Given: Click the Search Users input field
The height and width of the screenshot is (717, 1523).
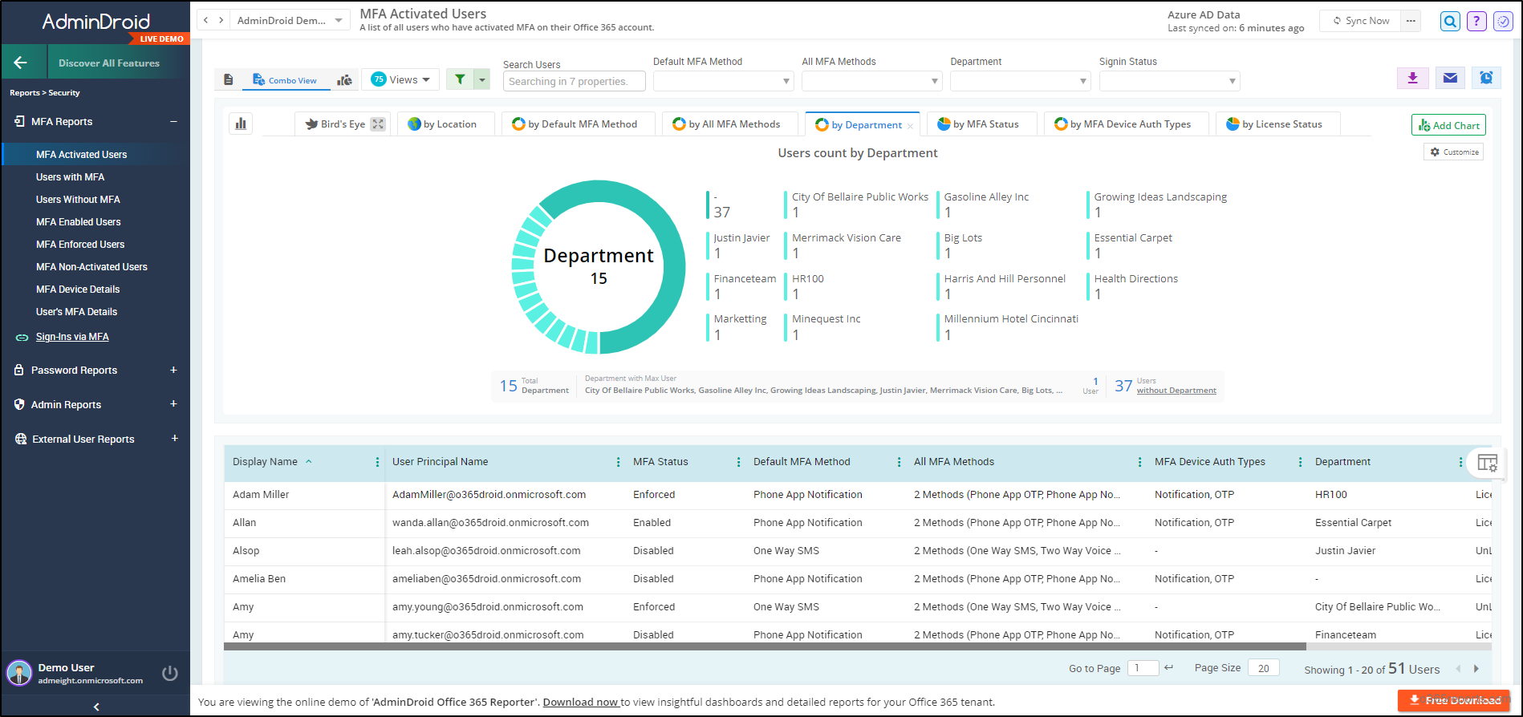Looking at the screenshot, I should pos(575,81).
